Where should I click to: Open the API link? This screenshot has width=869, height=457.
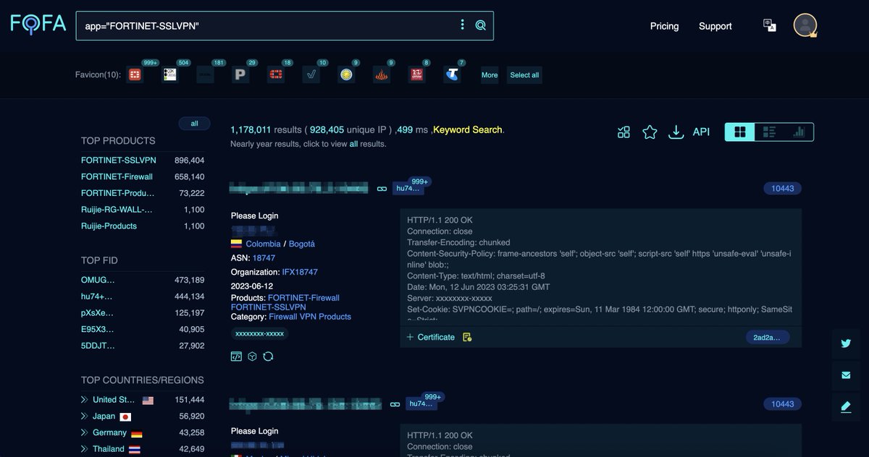[x=701, y=132]
